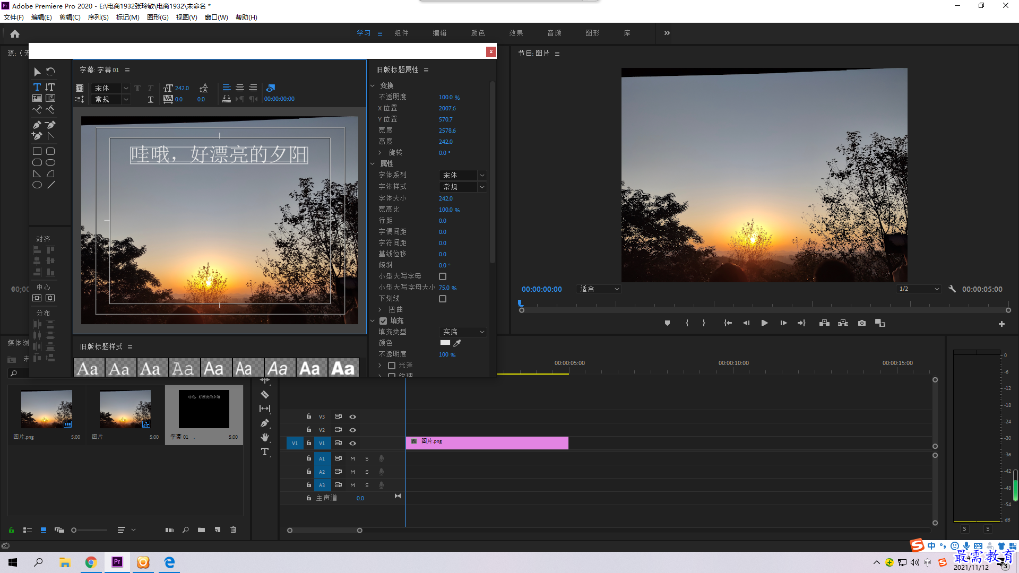
Task: Select the Line tool in title designer
Action: coord(50,185)
